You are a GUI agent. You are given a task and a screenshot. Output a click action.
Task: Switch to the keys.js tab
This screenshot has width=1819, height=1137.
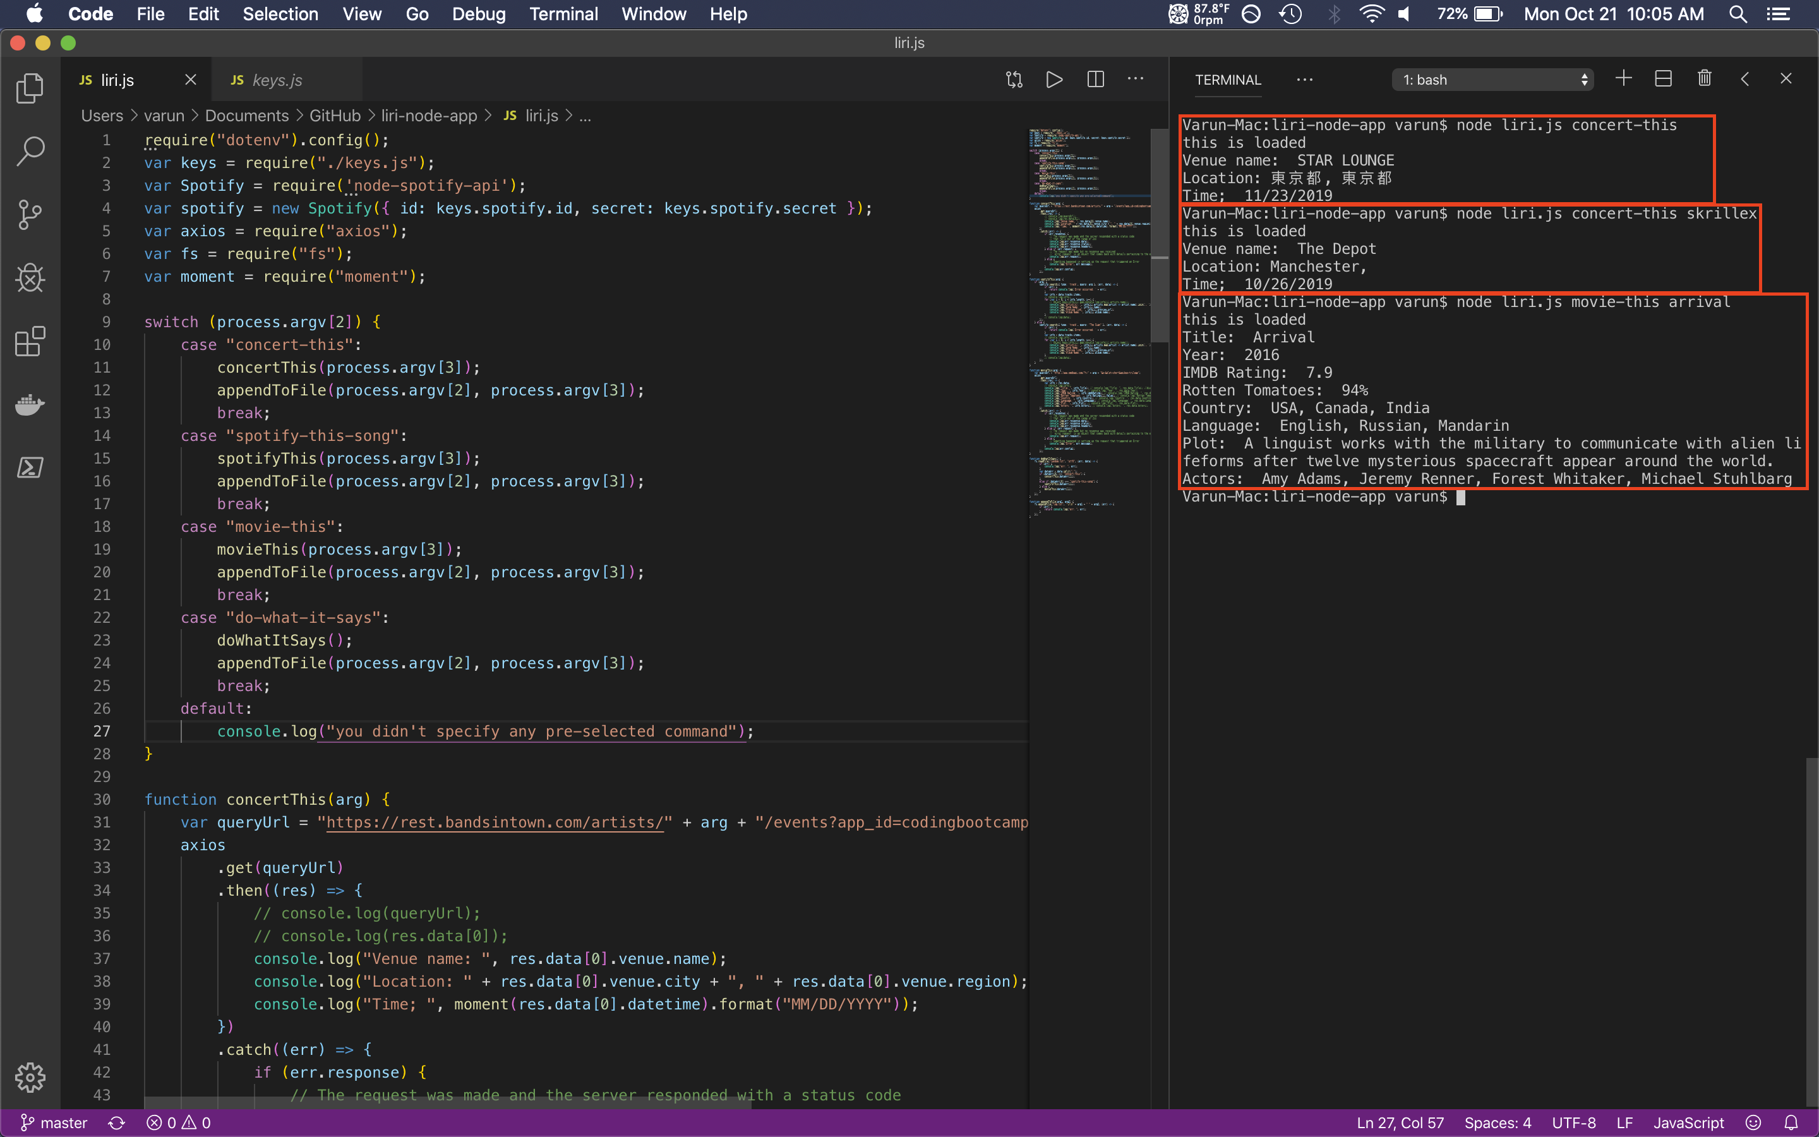277,80
